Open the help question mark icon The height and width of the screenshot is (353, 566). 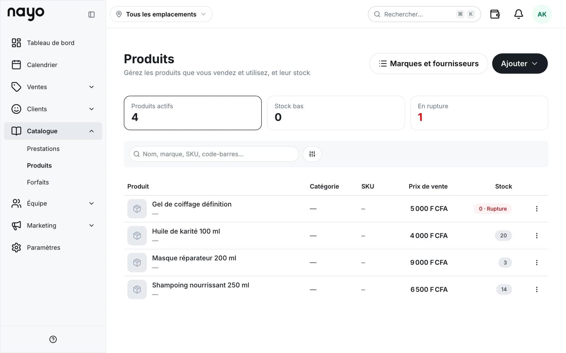tap(53, 339)
